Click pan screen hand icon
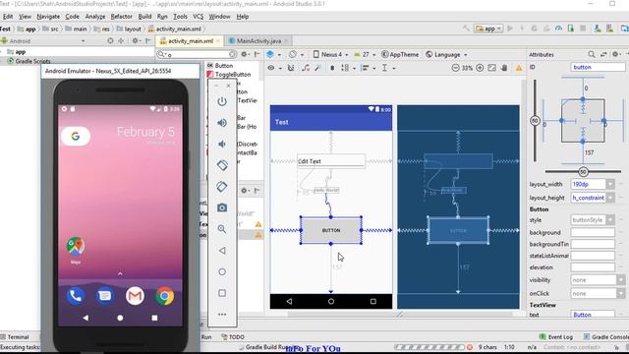Viewport: 629px width, 354px height. [x=504, y=68]
